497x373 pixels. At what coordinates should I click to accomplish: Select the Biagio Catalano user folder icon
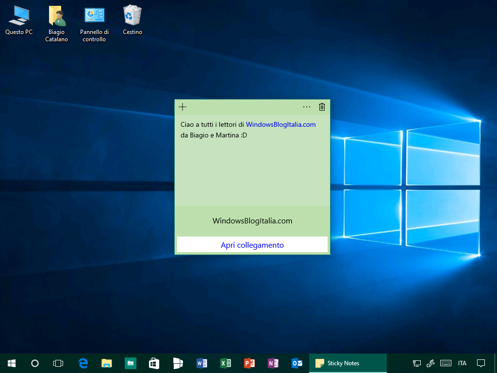(x=56, y=24)
